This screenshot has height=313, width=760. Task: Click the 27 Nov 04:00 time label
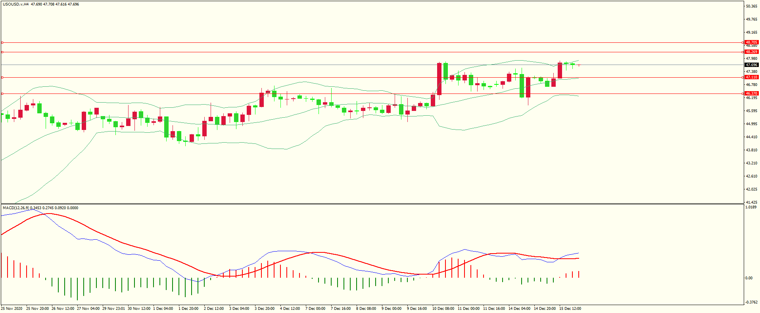coord(88,309)
